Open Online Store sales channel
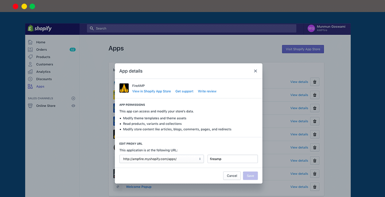 pos(46,106)
